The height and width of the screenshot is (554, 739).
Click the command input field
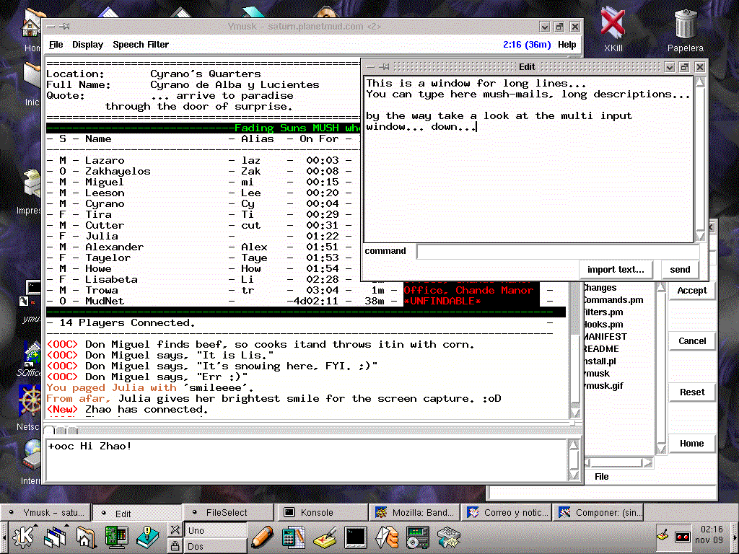pos(557,252)
